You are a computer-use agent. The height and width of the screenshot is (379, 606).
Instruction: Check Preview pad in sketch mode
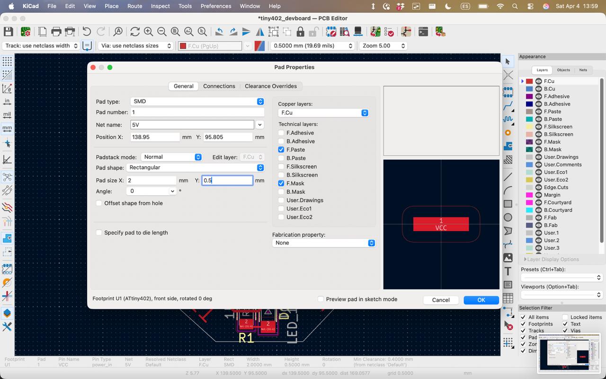[321, 299]
